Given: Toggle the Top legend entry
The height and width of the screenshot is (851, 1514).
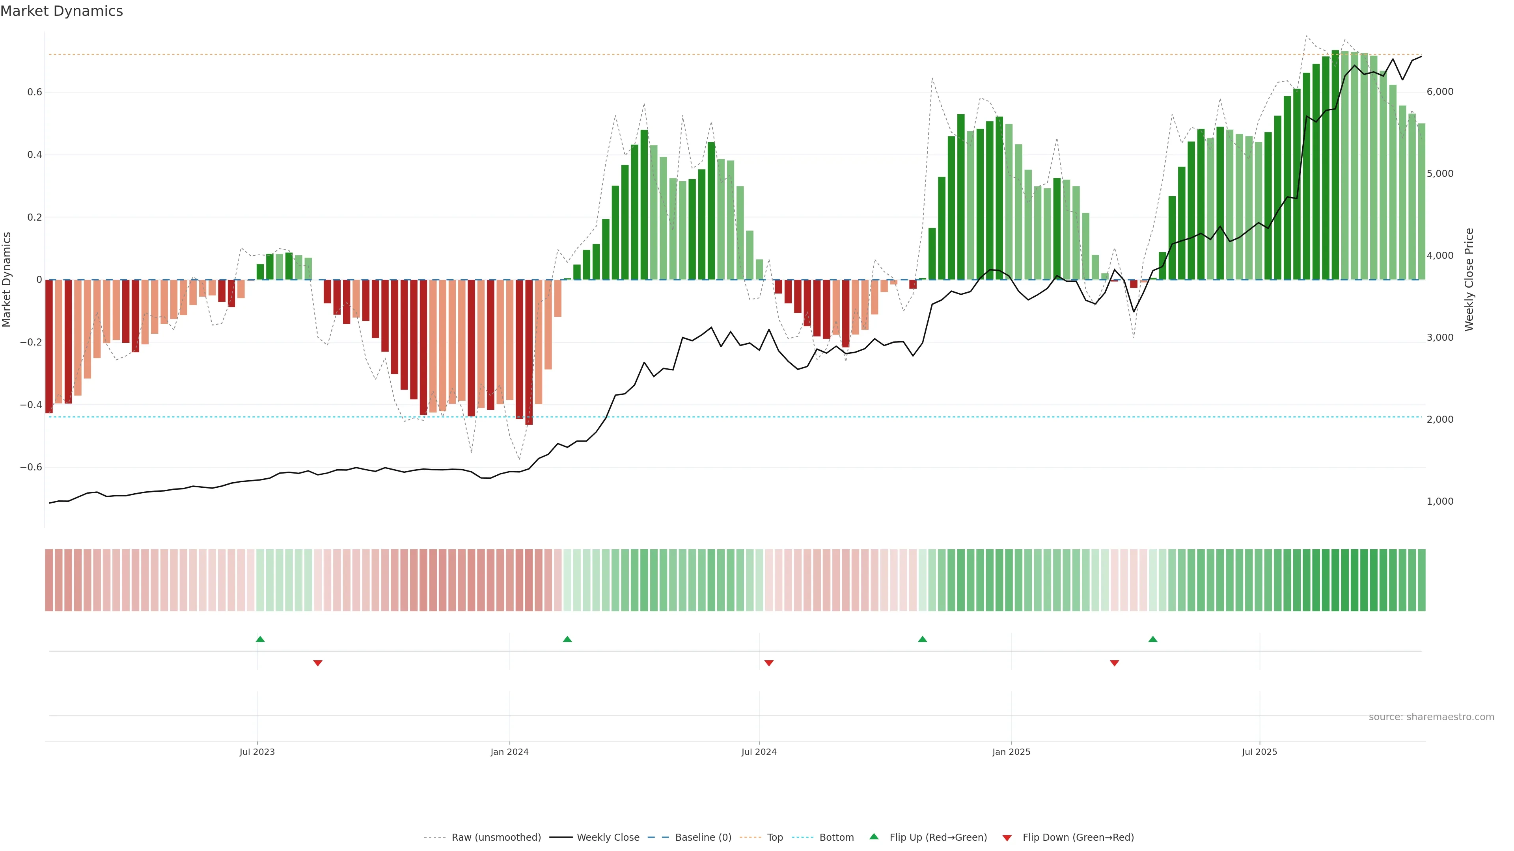Looking at the screenshot, I should (x=775, y=838).
